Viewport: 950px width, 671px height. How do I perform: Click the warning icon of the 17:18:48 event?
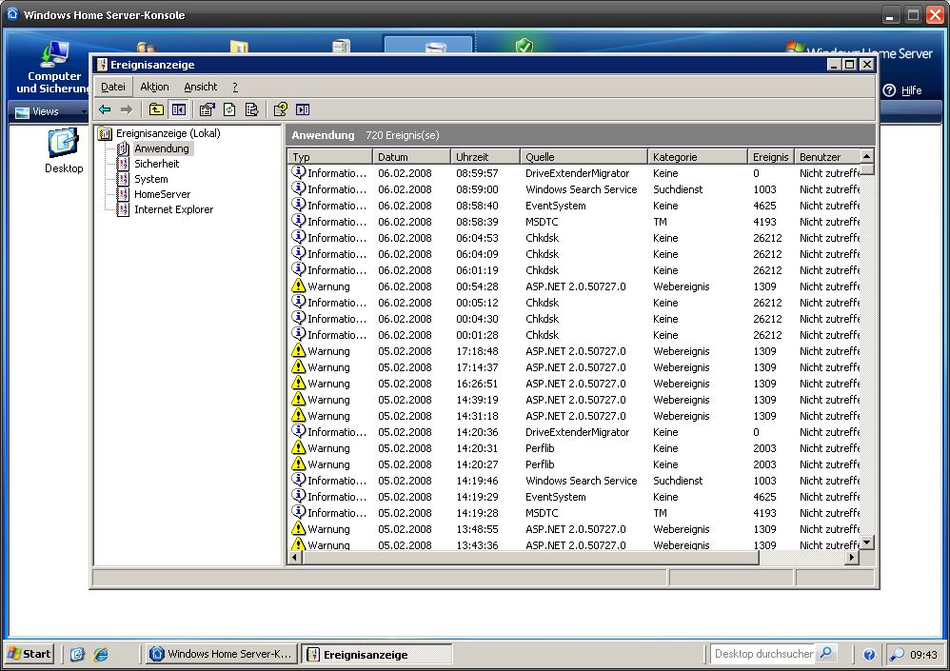tap(298, 350)
